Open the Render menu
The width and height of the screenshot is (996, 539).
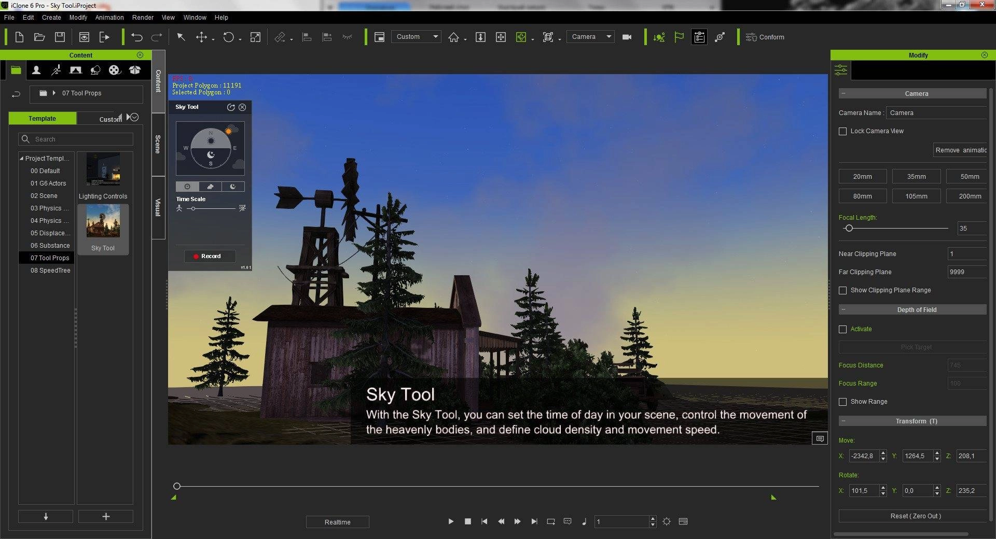coord(143,18)
